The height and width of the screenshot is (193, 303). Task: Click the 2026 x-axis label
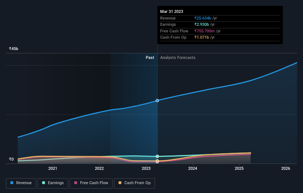(x=286, y=169)
